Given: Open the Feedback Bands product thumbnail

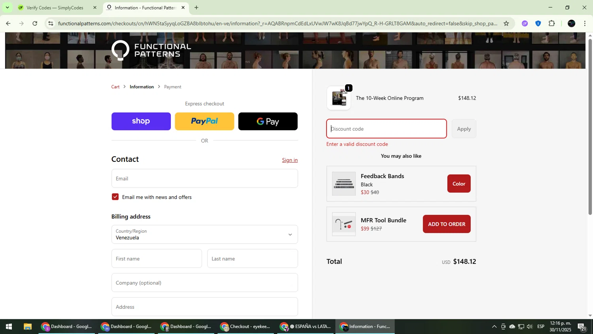Looking at the screenshot, I should coord(344,184).
